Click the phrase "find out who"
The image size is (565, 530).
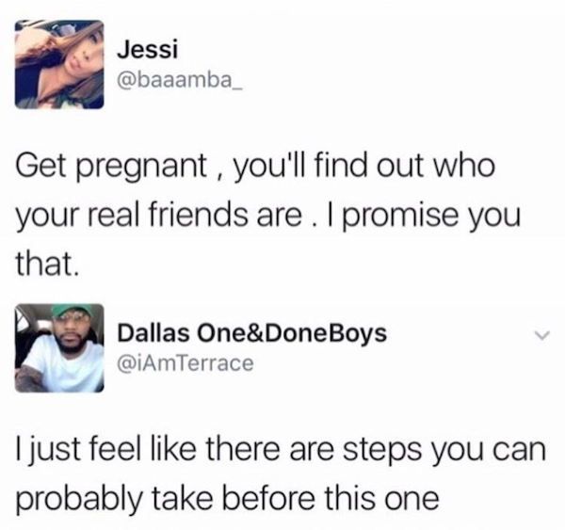click(x=405, y=166)
